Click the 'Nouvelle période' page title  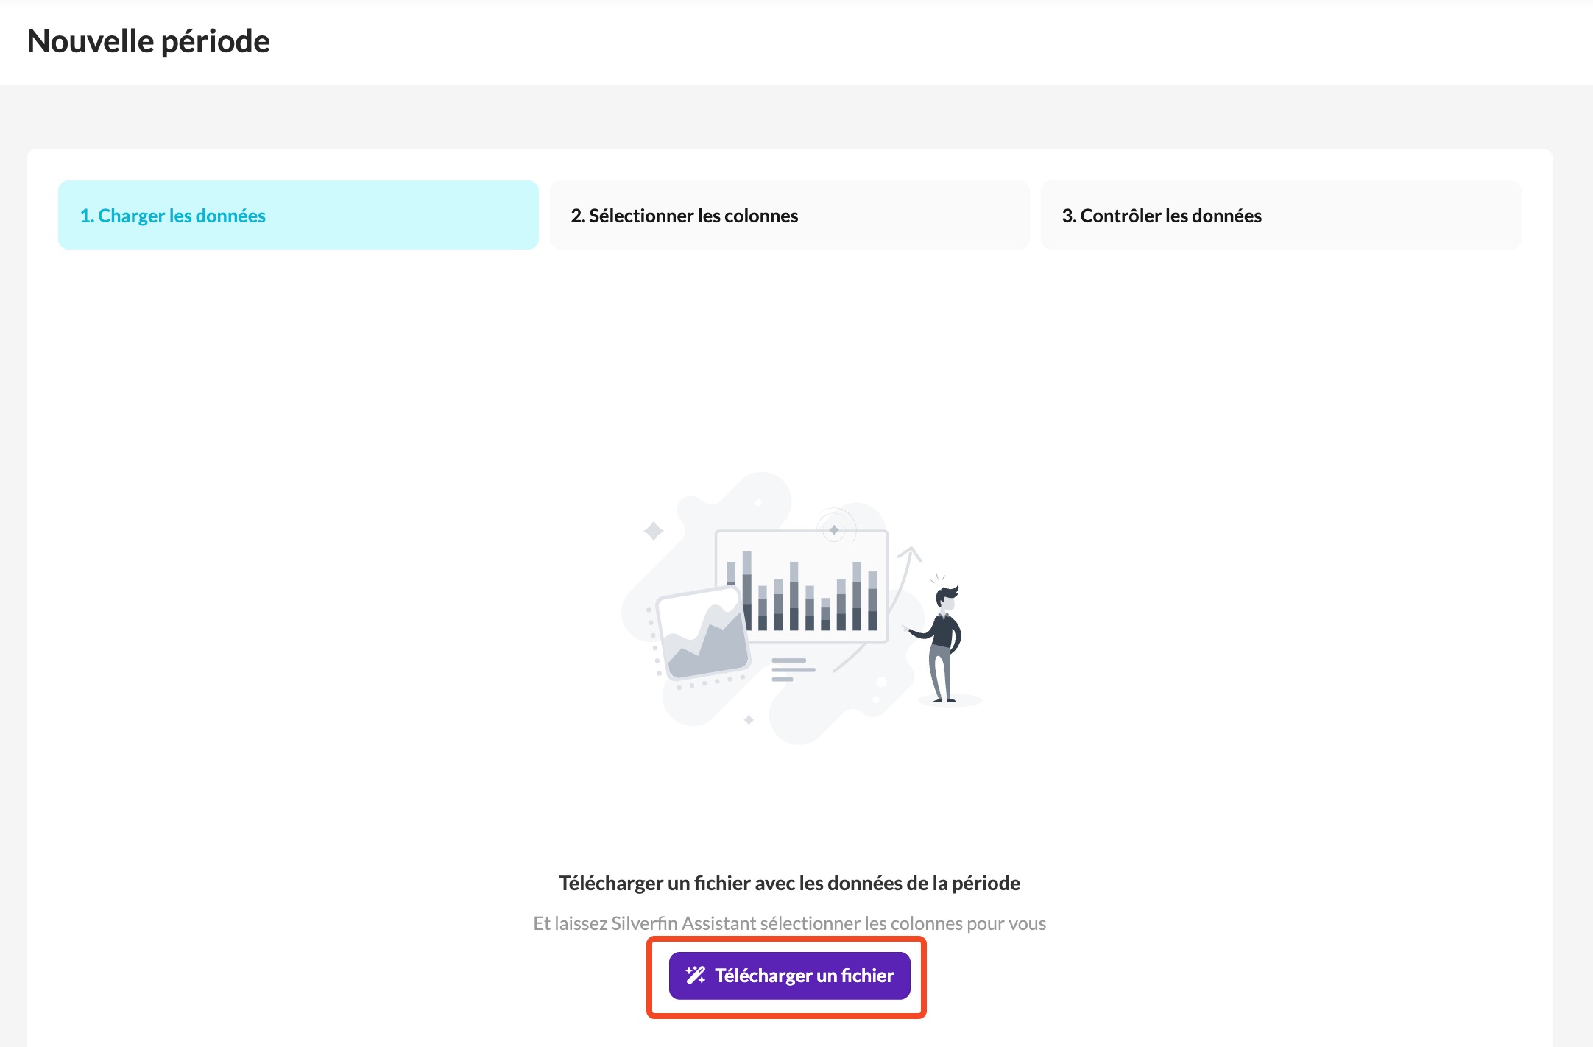[x=149, y=41]
